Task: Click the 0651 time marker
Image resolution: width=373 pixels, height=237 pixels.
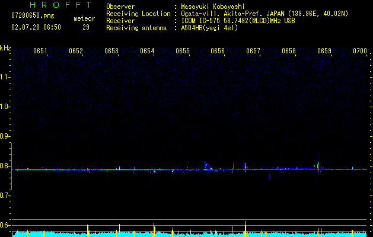Action: pos(40,51)
